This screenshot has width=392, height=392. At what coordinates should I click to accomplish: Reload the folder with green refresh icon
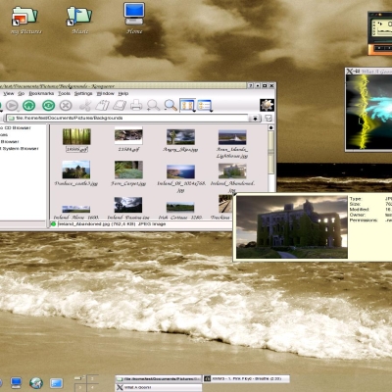pos(48,106)
